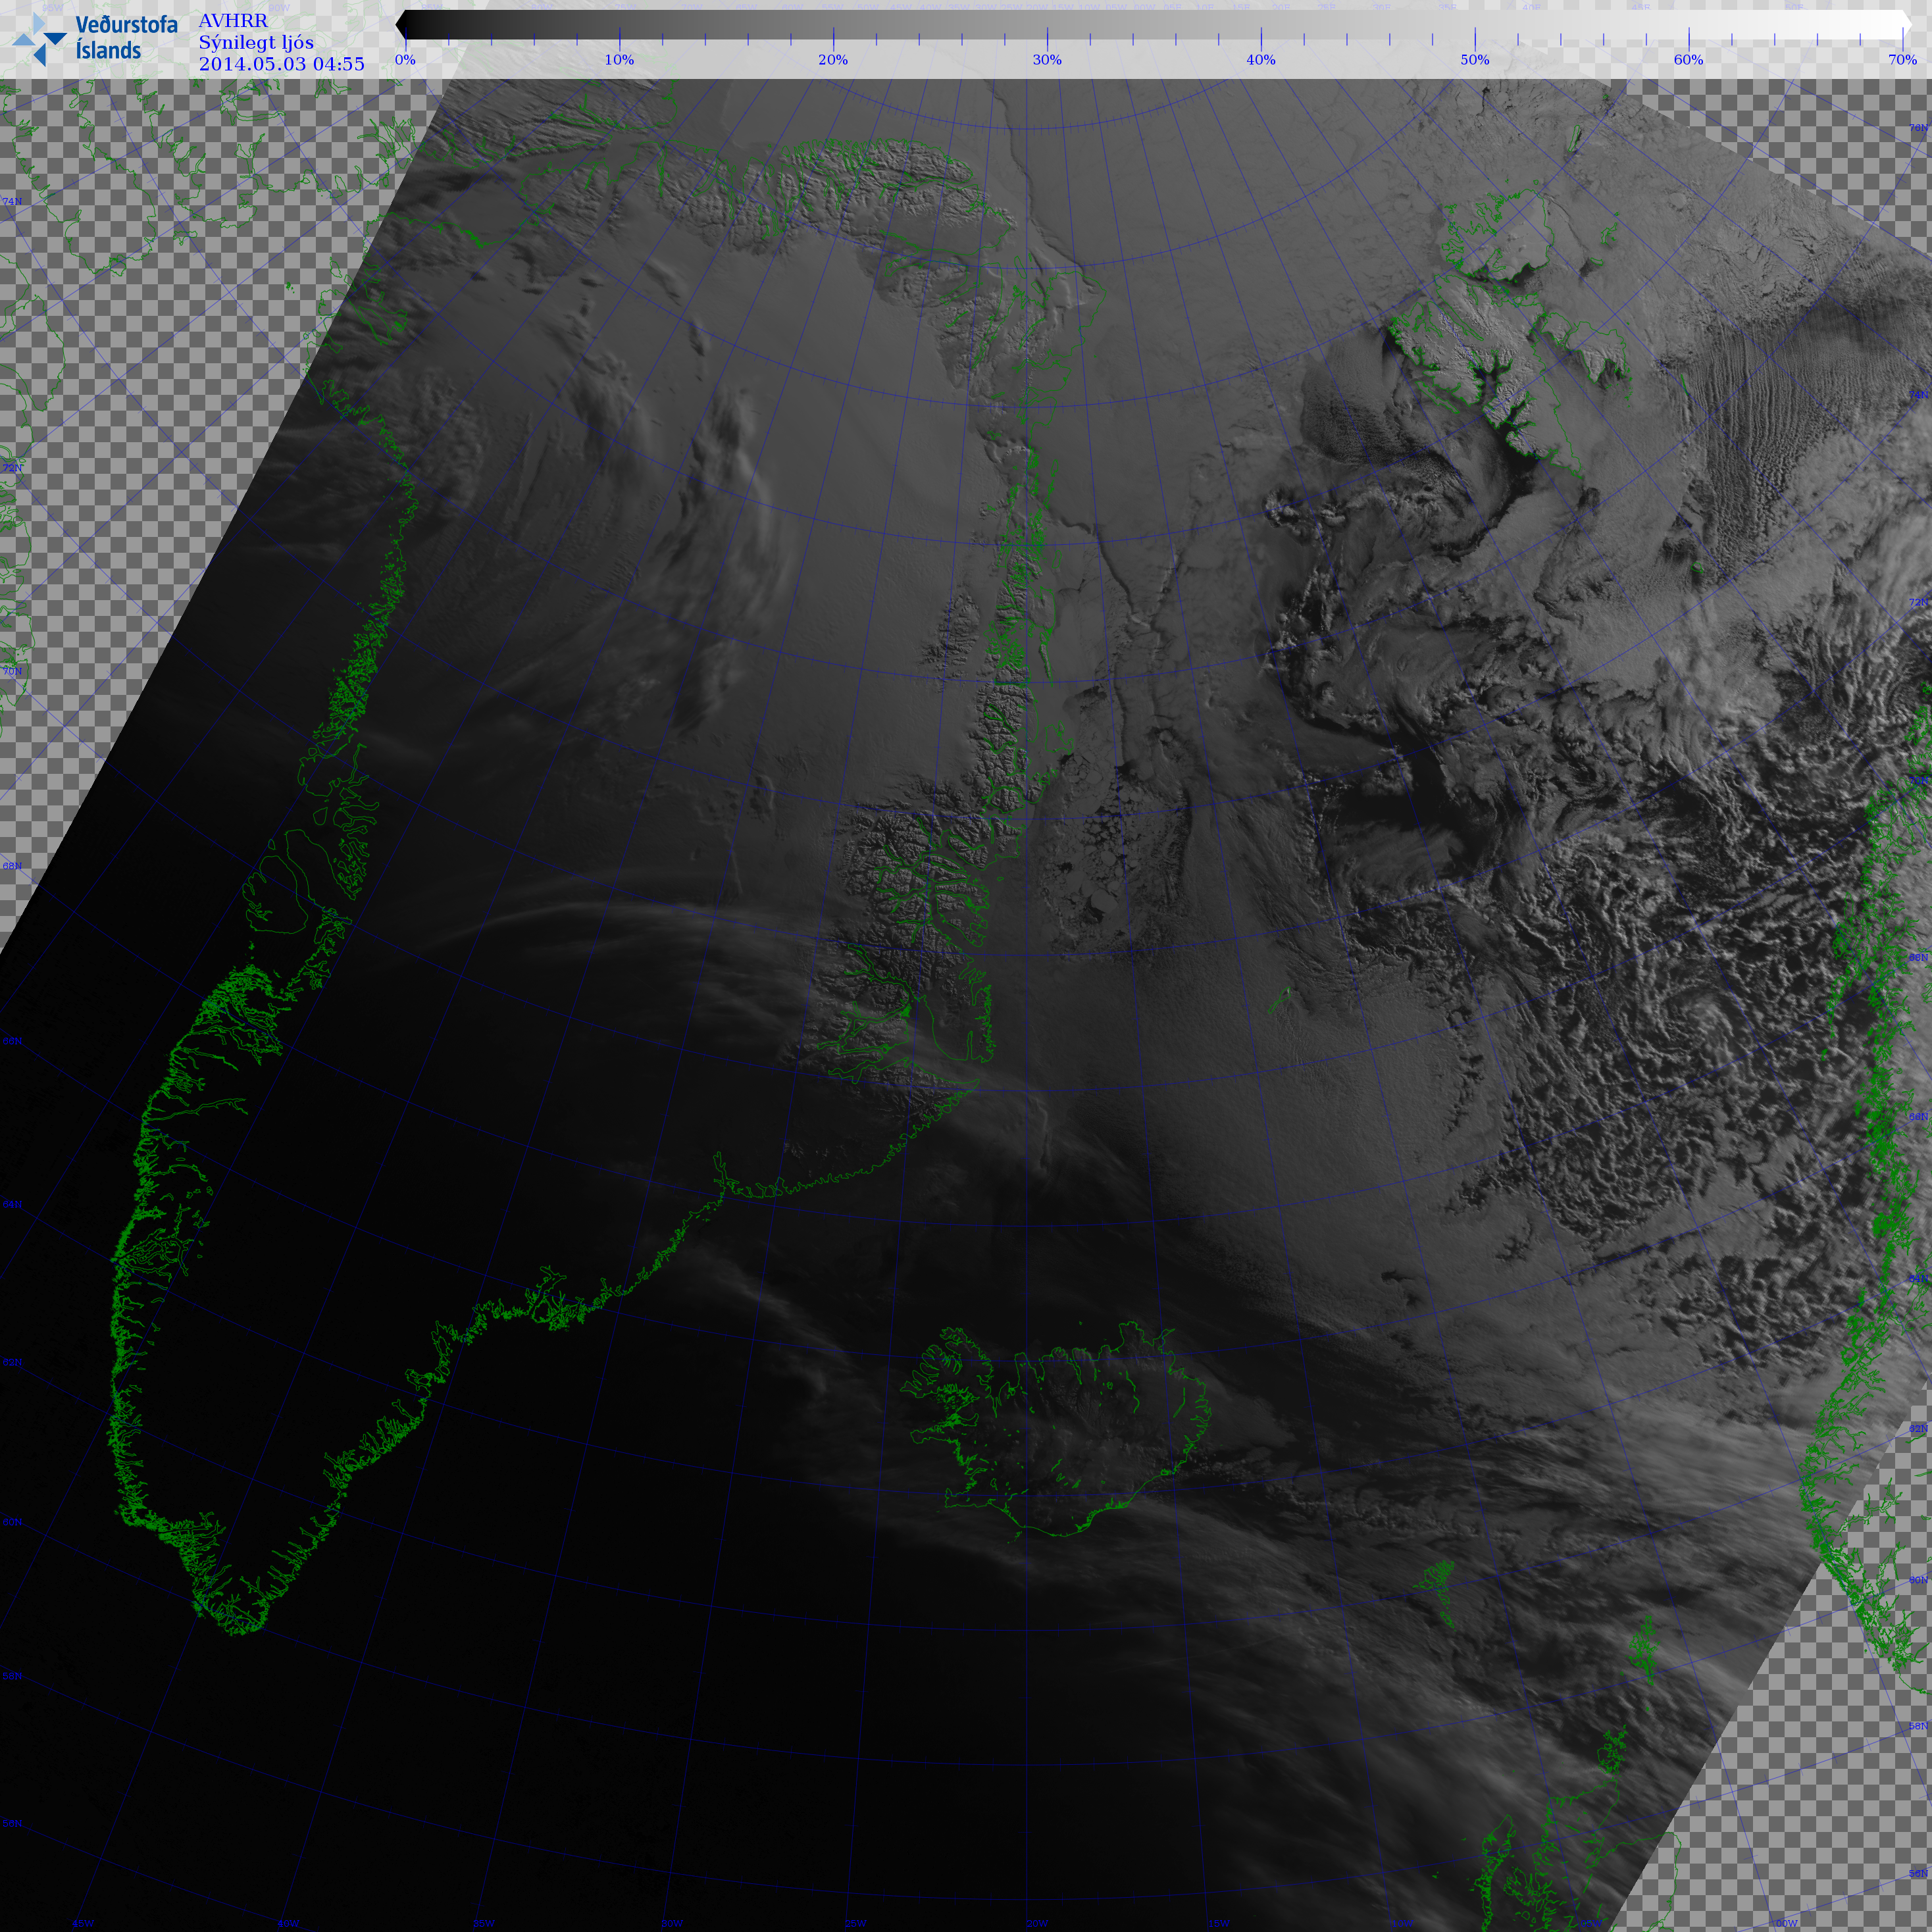Click the 70% label at colorbar end
The image size is (1932, 1932).
(x=1902, y=60)
